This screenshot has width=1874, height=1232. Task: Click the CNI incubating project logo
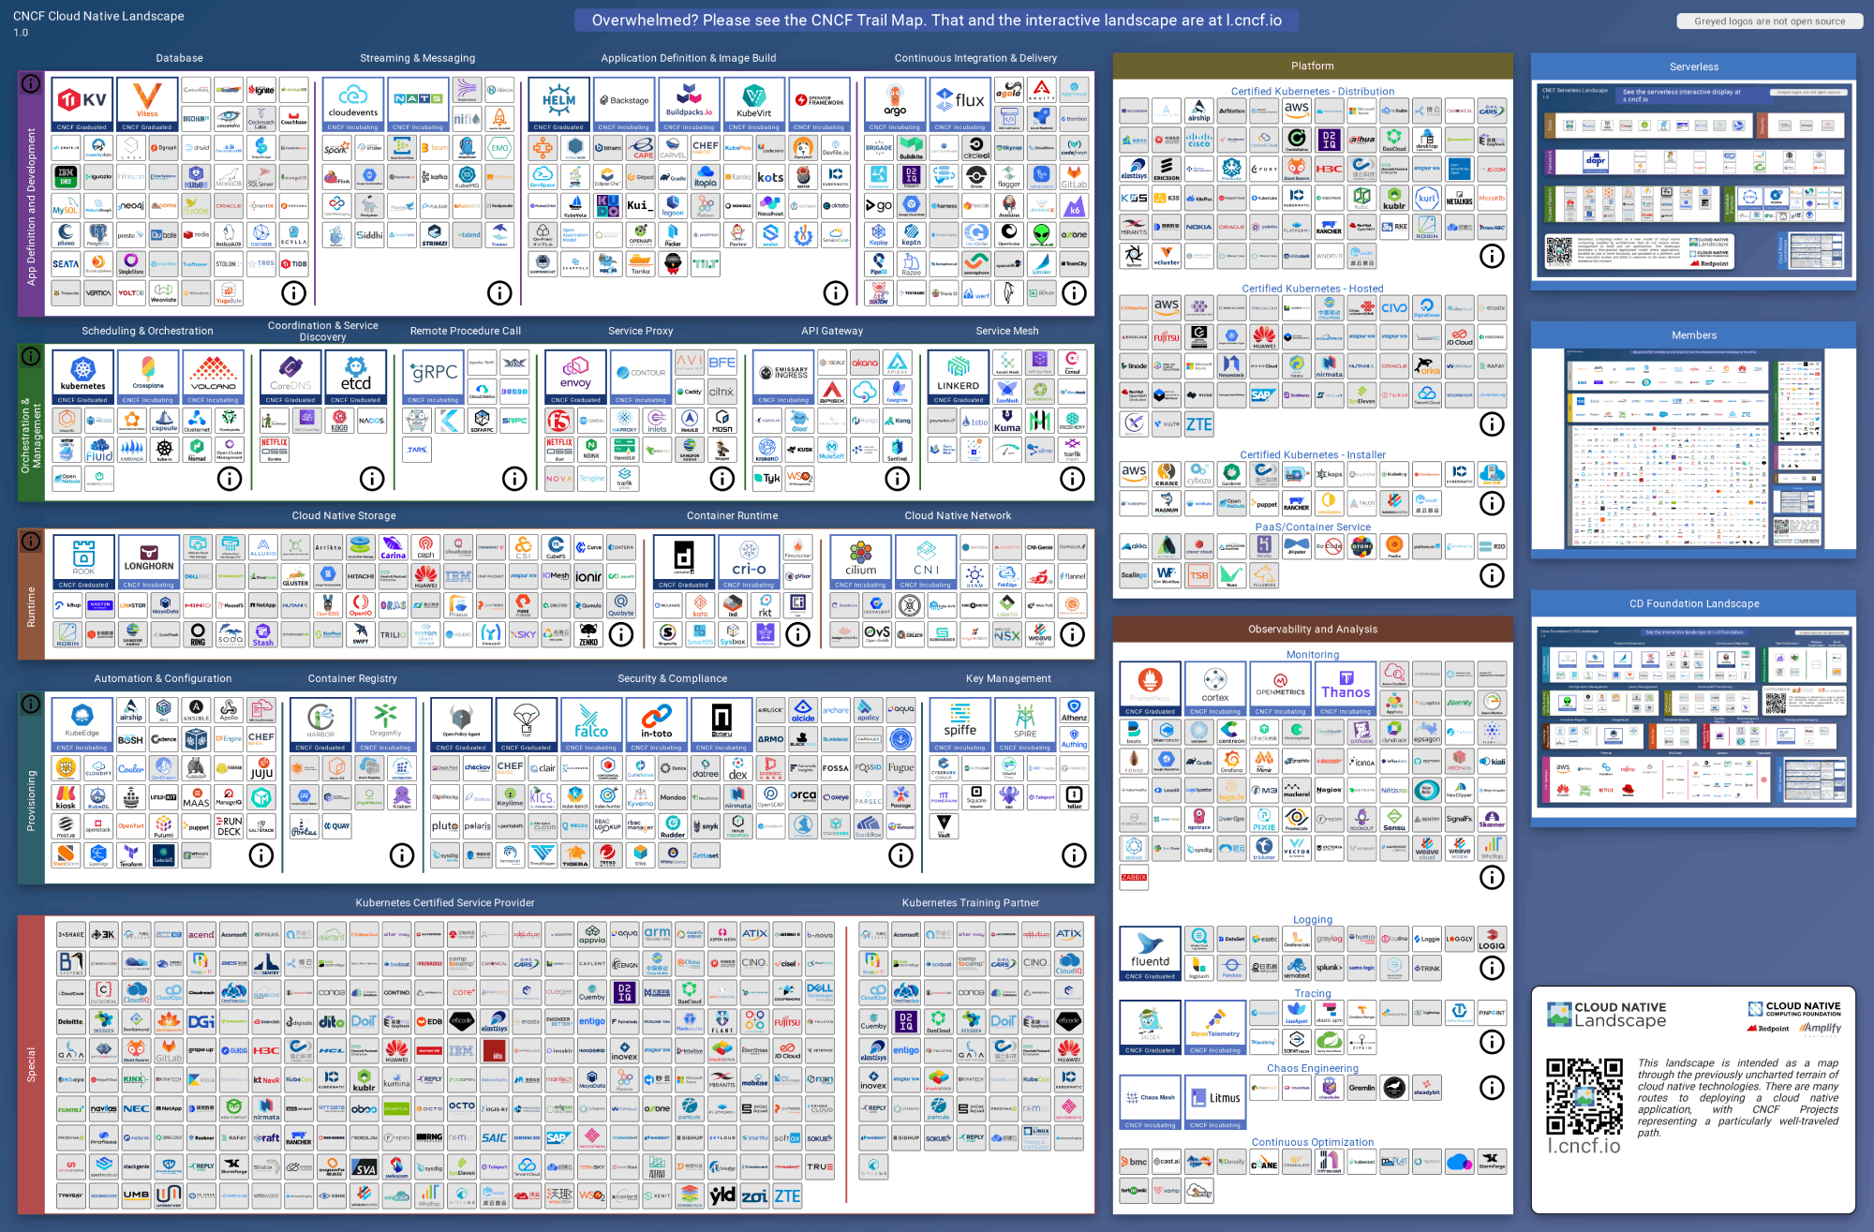point(926,562)
